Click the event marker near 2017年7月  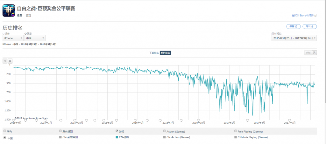(x=289, y=120)
